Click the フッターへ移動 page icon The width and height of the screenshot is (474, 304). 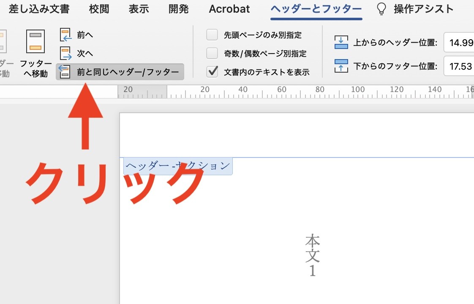tap(35, 41)
